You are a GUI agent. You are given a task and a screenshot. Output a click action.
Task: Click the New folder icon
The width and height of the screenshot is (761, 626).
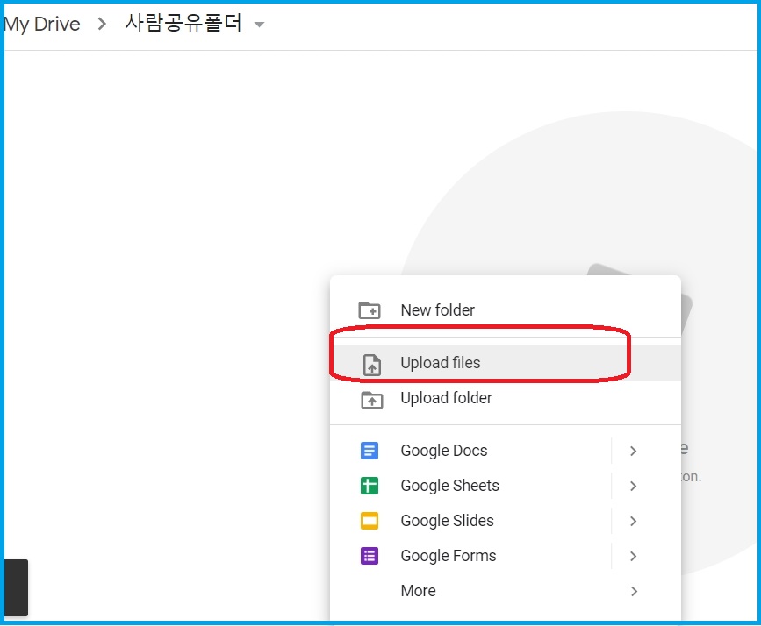(x=370, y=309)
